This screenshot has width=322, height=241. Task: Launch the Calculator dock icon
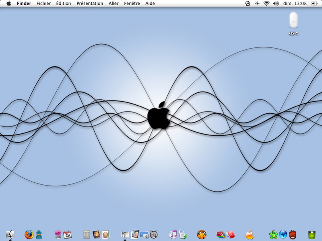87,235
